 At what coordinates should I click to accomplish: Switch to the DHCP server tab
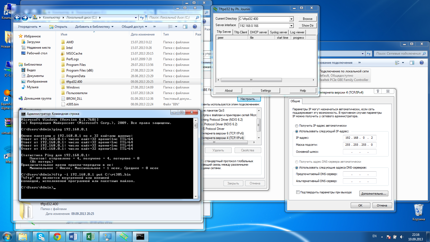(x=258, y=32)
